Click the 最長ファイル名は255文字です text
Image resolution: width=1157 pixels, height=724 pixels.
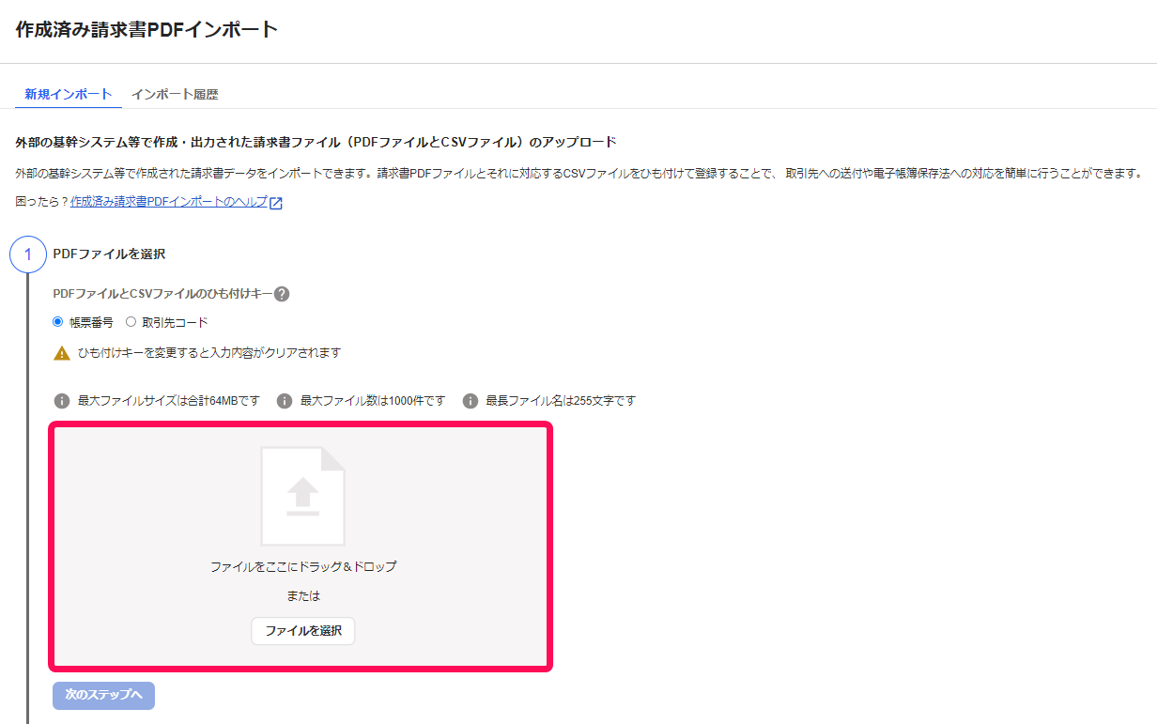(561, 401)
